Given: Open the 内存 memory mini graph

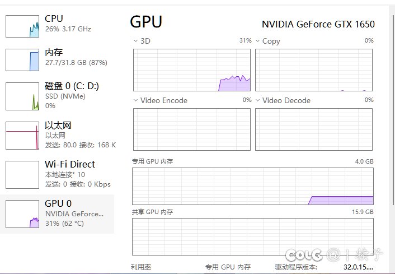Looking at the screenshot, I should 22,60.
